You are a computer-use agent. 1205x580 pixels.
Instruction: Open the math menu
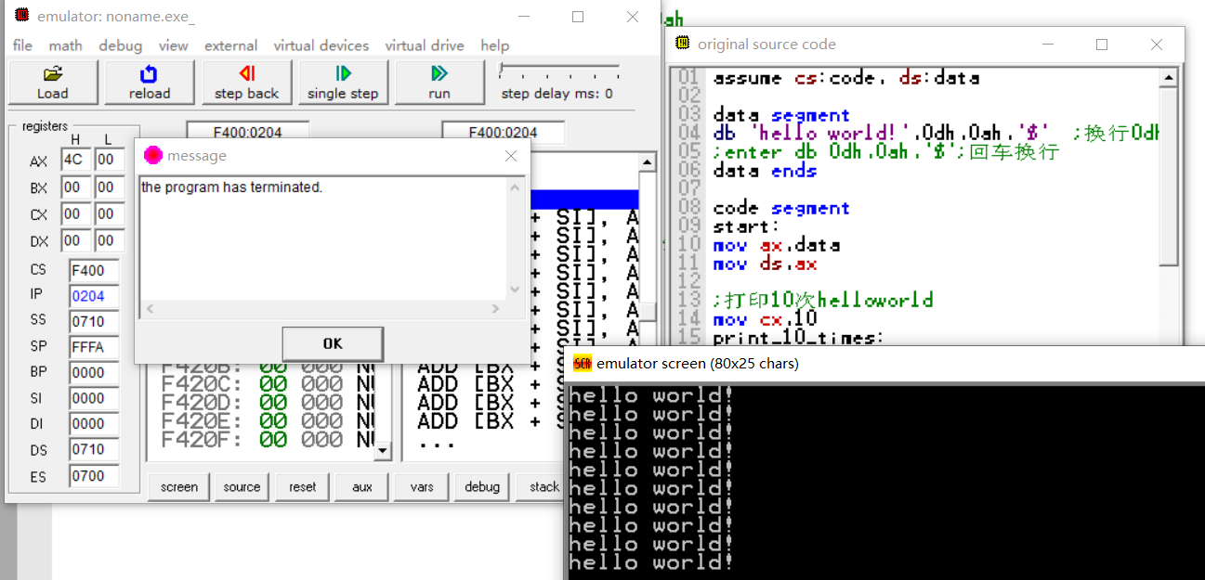click(65, 45)
